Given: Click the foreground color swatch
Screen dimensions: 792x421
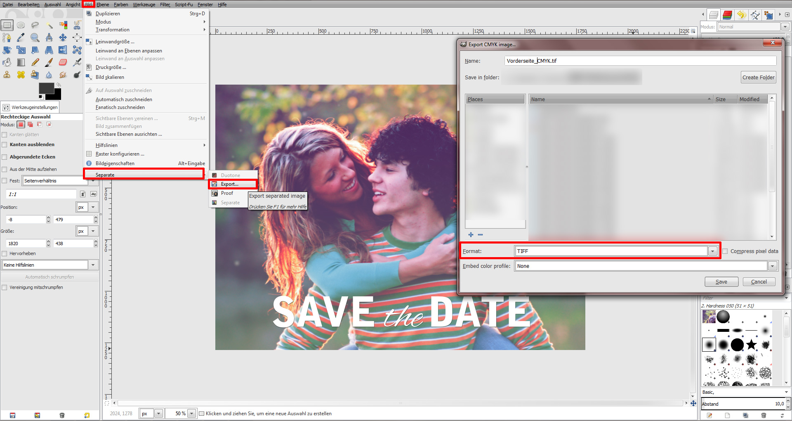Looking at the screenshot, I should (x=46, y=88).
